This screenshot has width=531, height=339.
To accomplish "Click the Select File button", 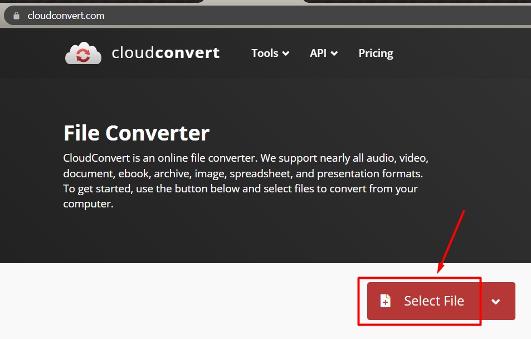I will 423,301.
